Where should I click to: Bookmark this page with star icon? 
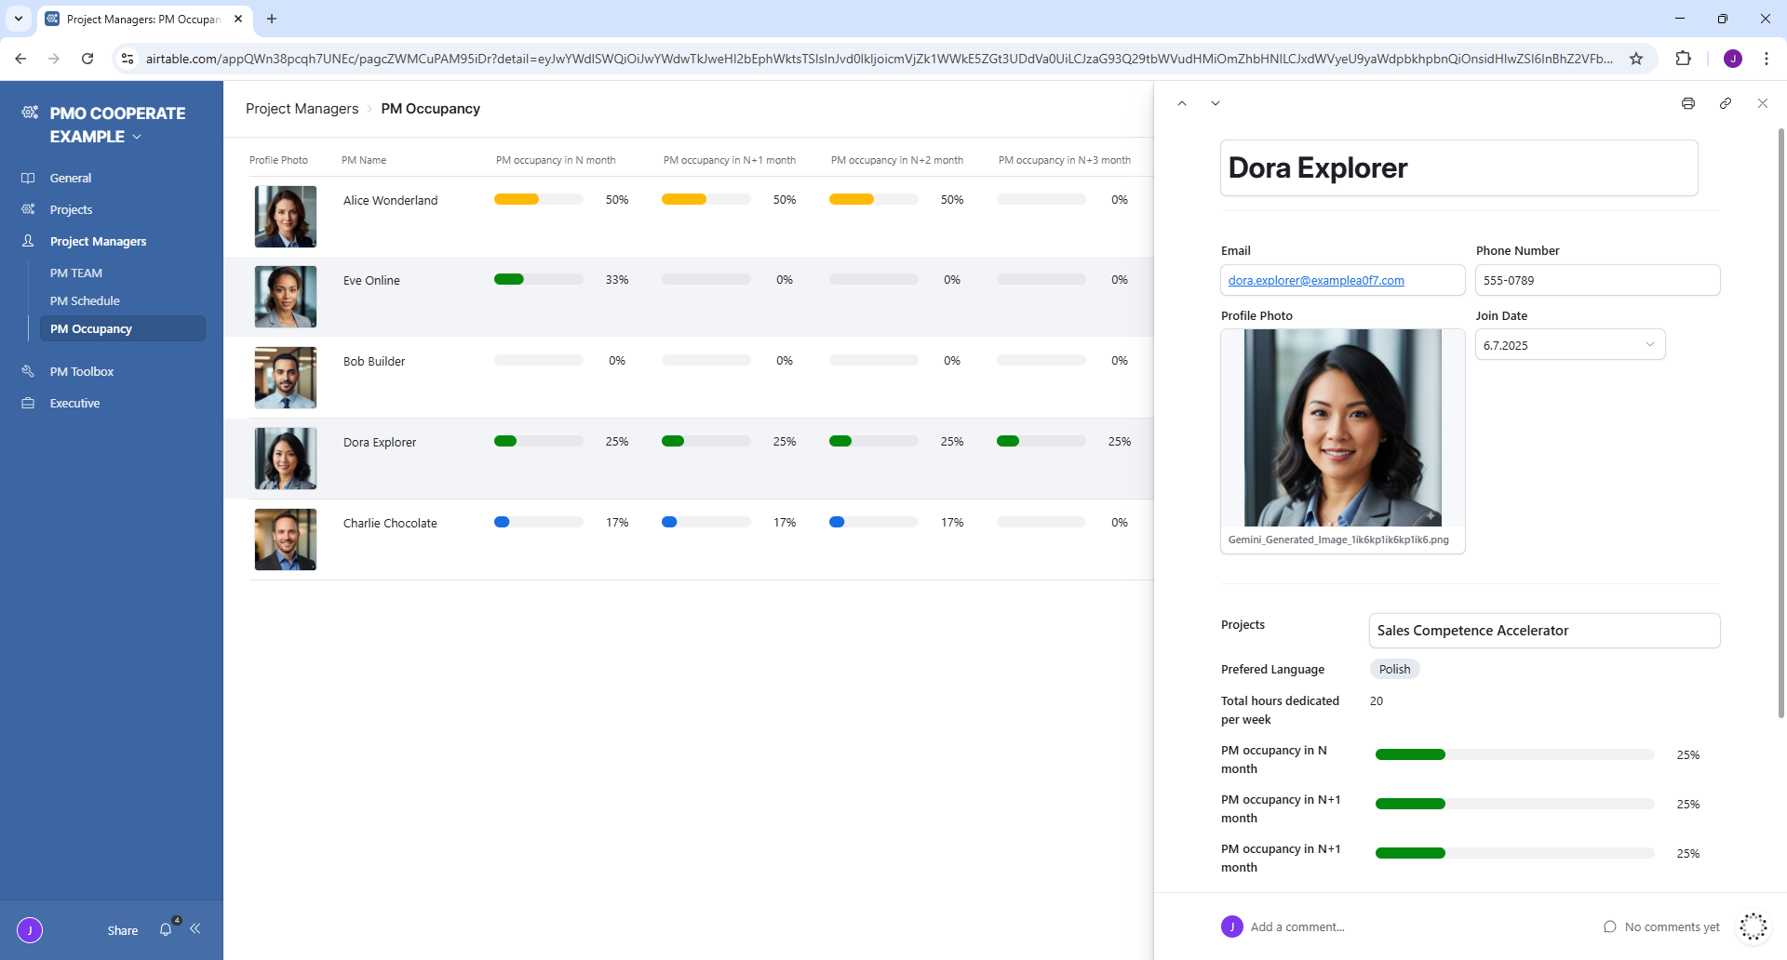click(1636, 59)
